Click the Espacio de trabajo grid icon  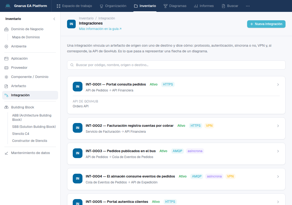58,6
